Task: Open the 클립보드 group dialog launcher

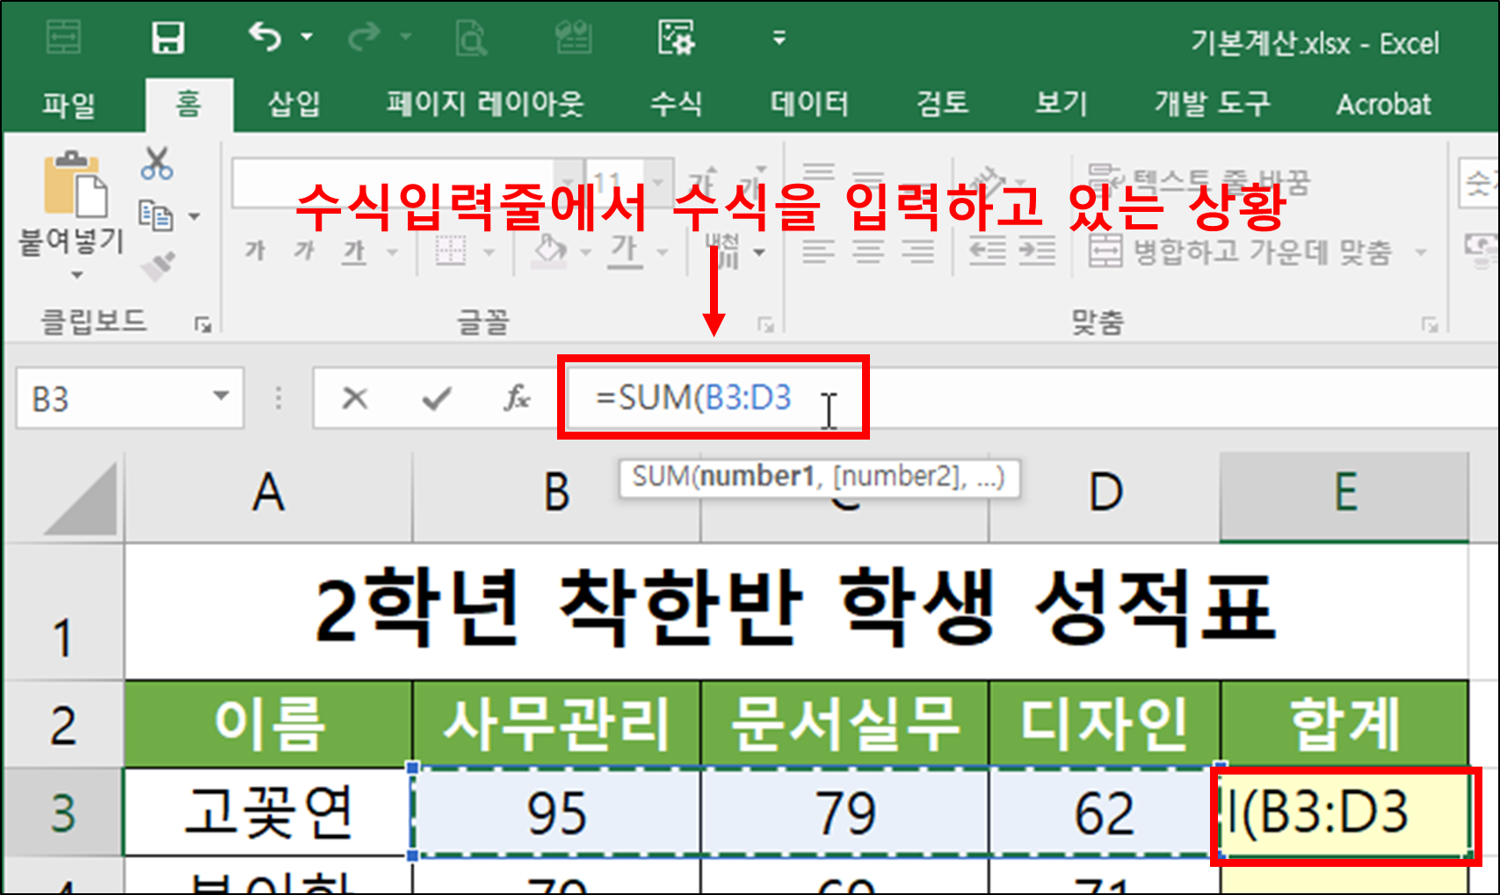Action: (x=203, y=325)
